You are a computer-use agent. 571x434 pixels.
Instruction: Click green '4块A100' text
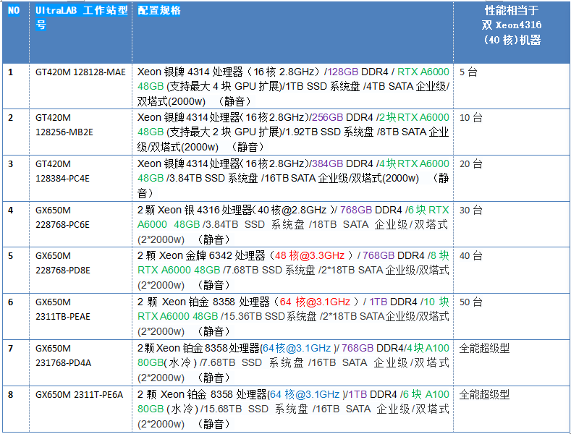(428, 348)
